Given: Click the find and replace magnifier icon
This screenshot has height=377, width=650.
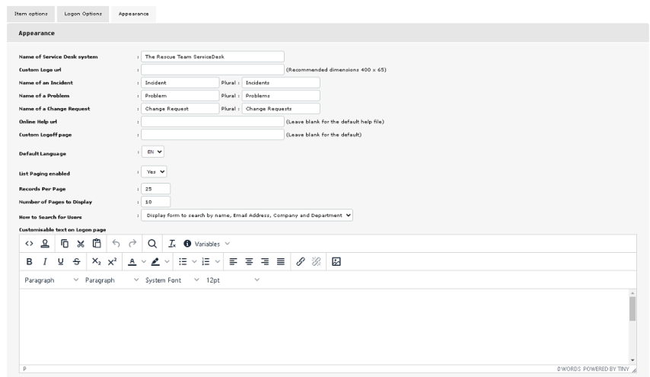Looking at the screenshot, I should pyautogui.click(x=151, y=244).
